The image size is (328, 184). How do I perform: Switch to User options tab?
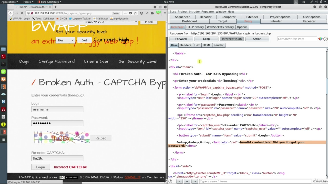[x=312, y=17]
